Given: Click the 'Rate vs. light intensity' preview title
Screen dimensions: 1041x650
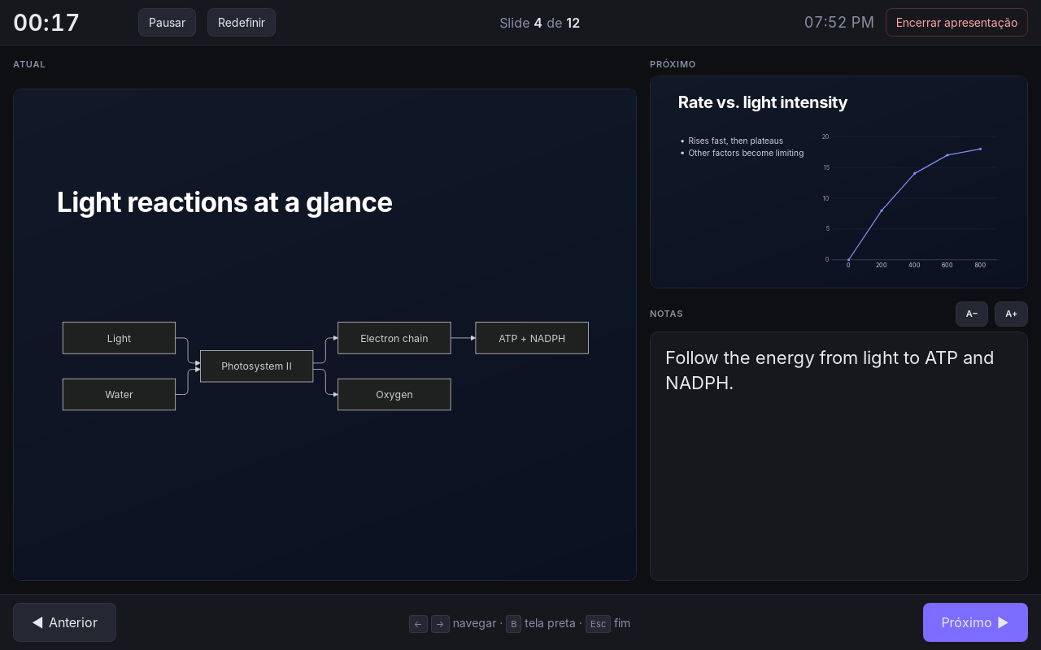Looking at the screenshot, I should (763, 102).
